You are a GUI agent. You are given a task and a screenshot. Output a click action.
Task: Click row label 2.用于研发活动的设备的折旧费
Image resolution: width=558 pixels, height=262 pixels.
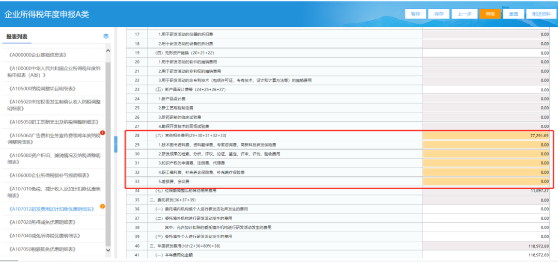(x=186, y=44)
